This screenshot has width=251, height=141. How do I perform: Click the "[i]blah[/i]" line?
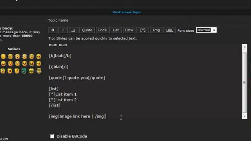pos(58,67)
